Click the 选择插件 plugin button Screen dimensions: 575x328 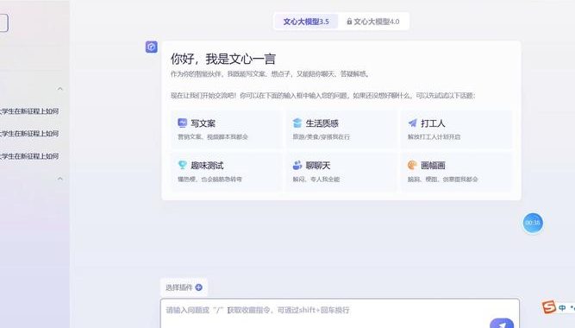(x=184, y=287)
